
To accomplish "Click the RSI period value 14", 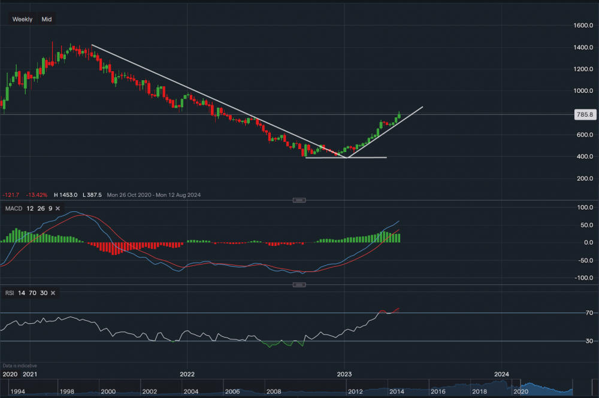I will point(22,293).
